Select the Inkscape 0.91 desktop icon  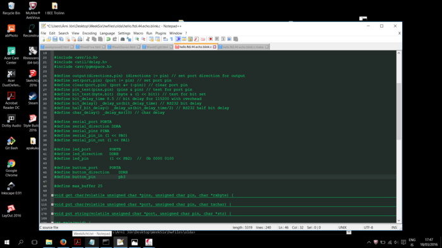pyautogui.click(x=11, y=188)
